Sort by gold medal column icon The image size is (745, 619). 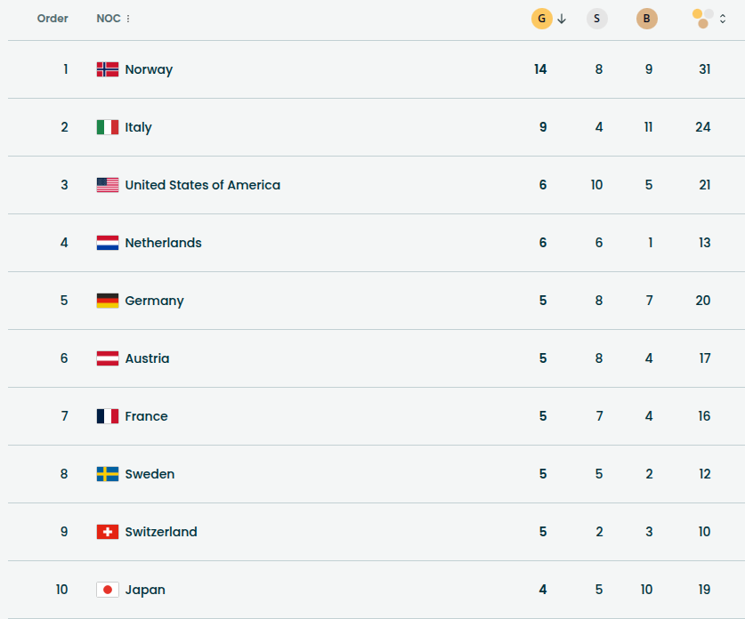coord(541,19)
